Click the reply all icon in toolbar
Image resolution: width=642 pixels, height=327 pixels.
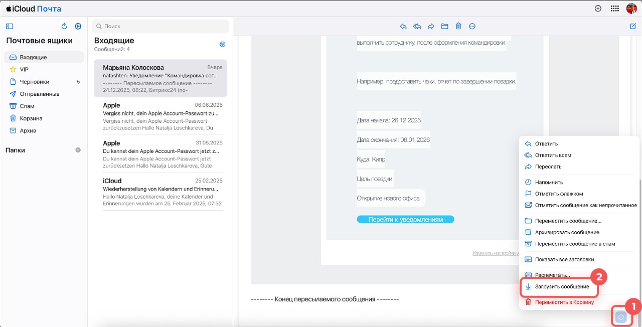(417, 27)
